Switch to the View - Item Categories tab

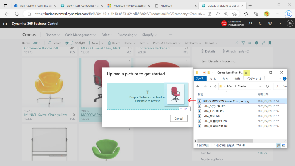click(x=82, y=6)
